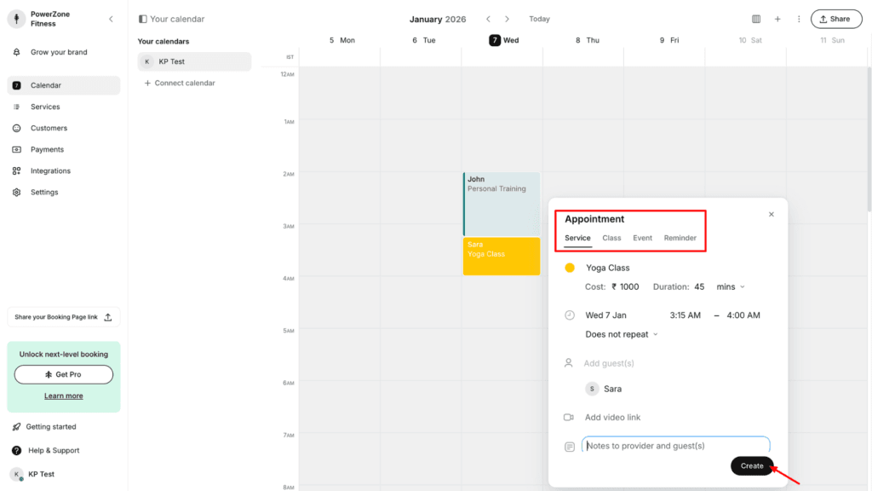872x491 pixels.
Task: Click the yellow Yoga Class color dot
Action: pos(570,267)
